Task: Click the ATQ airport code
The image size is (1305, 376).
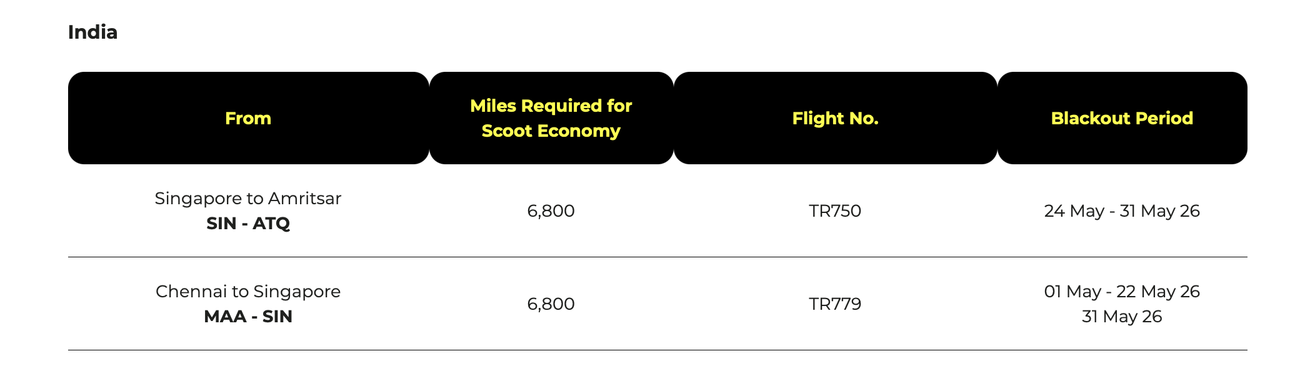Action: pyautogui.click(x=271, y=223)
